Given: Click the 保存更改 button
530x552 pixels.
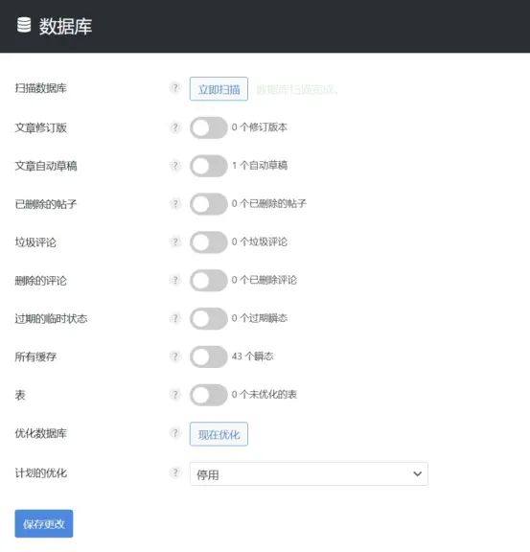Looking at the screenshot, I should pos(44,524).
